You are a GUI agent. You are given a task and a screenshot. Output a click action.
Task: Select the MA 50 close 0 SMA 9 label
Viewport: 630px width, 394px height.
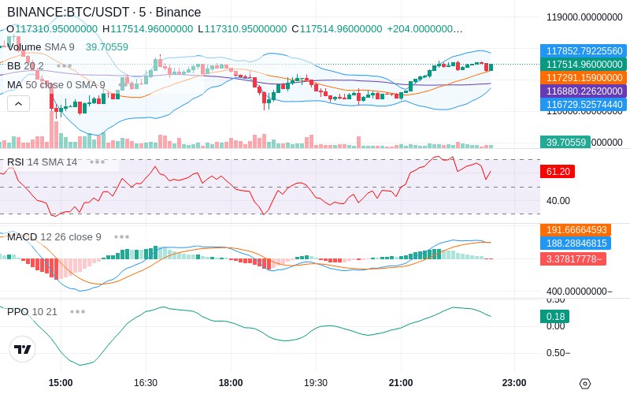(x=56, y=85)
